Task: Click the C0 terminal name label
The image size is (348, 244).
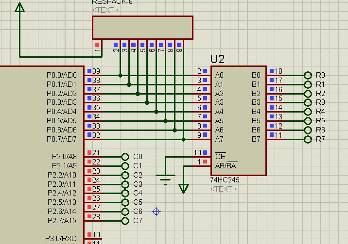Action: click(138, 157)
